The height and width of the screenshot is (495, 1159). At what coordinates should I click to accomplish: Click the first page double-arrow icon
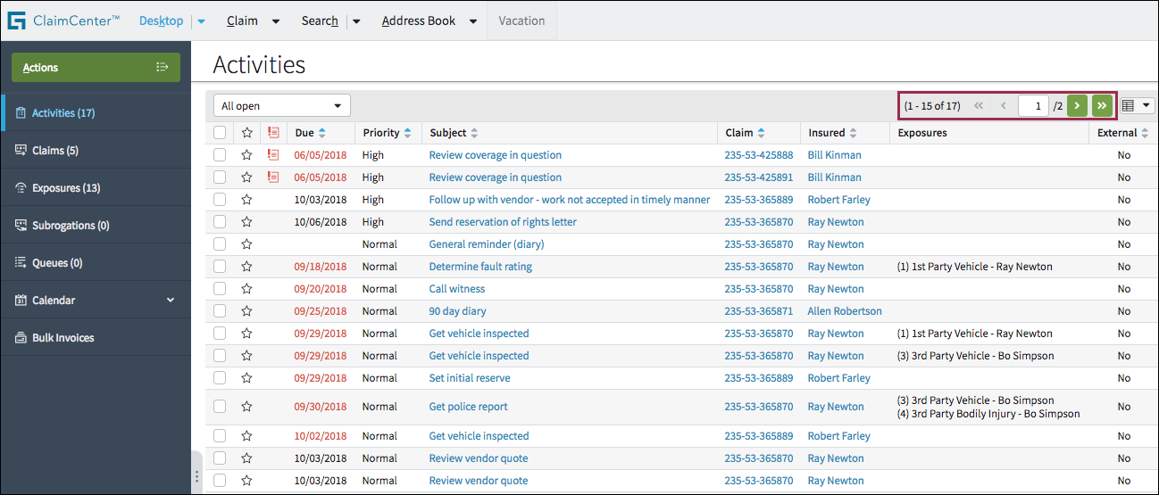point(979,106)
